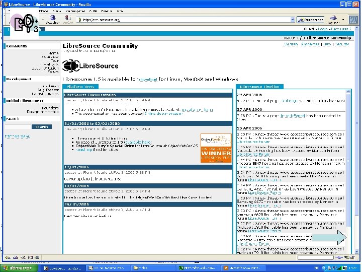Open the road map link
The image size is (362, 272).
(84, 150)
